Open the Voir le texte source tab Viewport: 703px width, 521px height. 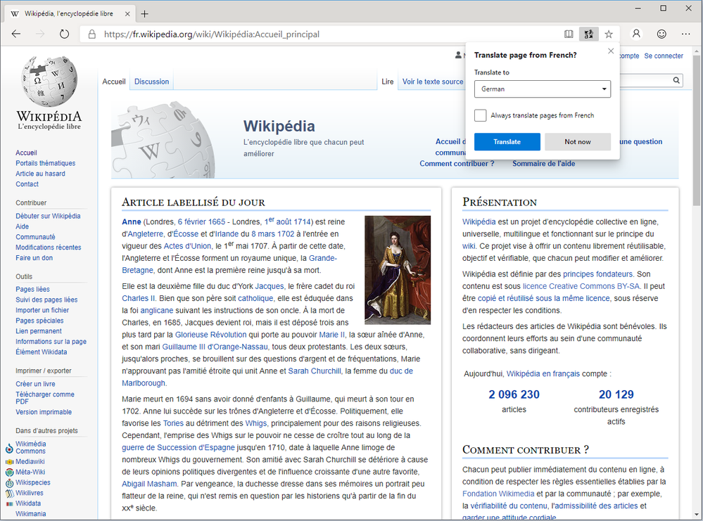(x=433, y=82)
